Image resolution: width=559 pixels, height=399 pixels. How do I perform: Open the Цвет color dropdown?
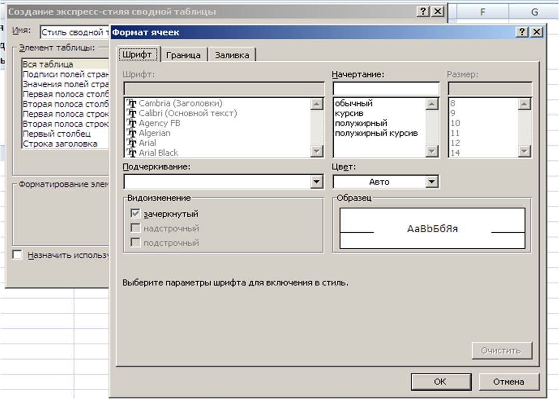click(431, 182)
